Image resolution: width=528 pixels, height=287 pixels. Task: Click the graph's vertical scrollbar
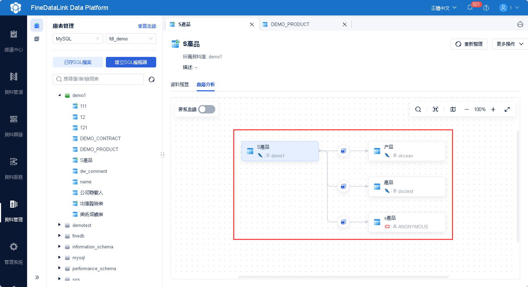pos(518,186)
